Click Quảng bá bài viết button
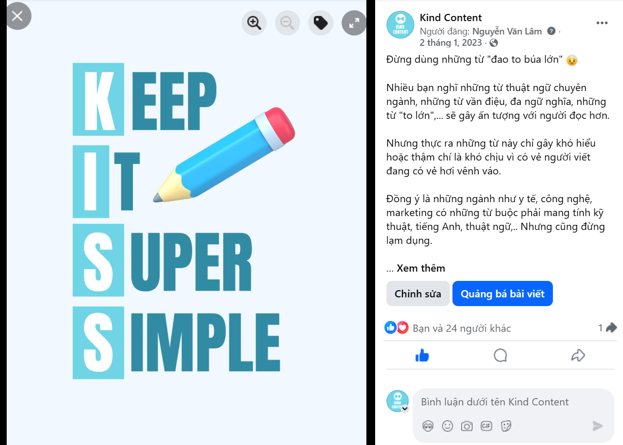This screenshot has height=445, width=623. pos(502,294)
